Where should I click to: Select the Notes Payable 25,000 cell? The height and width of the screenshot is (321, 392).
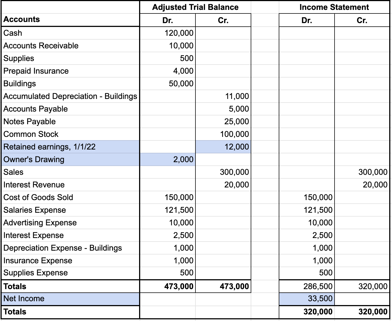(x=223, y=121)
